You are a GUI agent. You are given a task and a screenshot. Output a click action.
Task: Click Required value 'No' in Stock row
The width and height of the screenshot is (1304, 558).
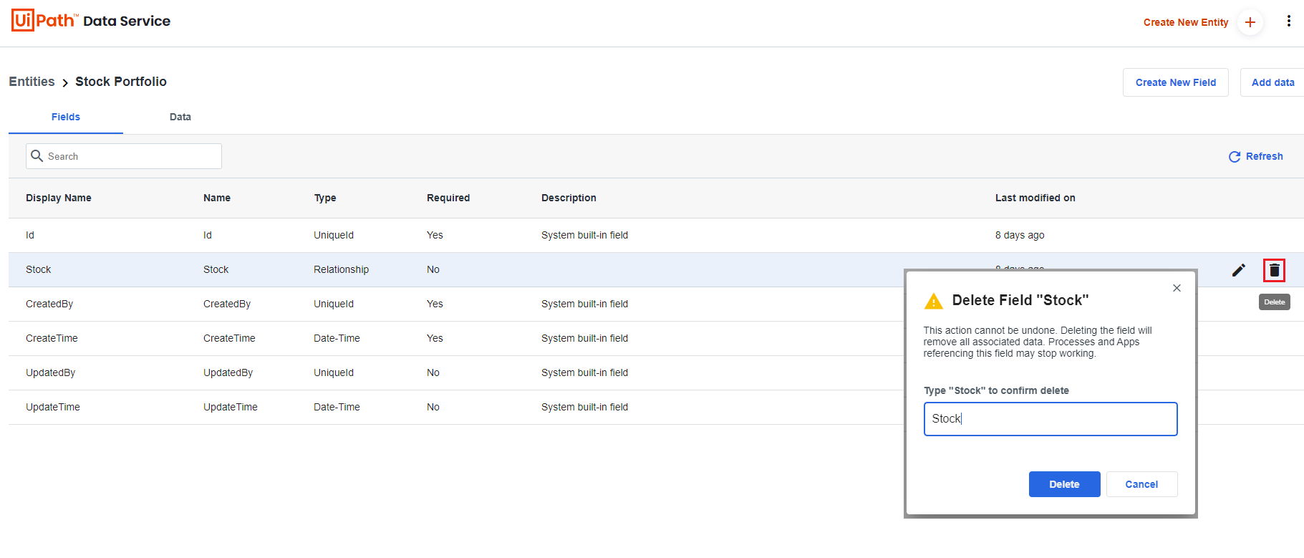433,269
